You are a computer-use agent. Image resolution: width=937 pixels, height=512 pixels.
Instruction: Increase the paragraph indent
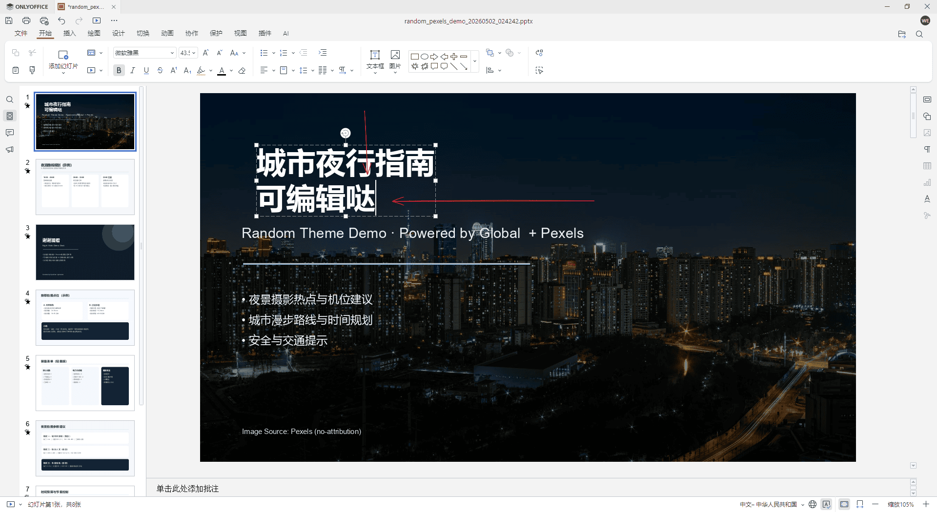pyautogui.click(x=323, y=53)
